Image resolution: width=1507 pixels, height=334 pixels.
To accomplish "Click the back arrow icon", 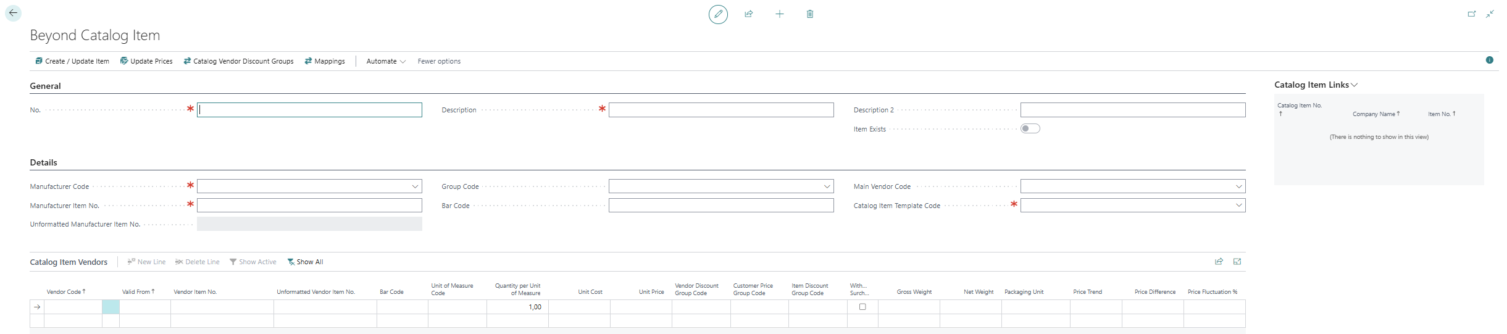I will [x=13, y=13].
